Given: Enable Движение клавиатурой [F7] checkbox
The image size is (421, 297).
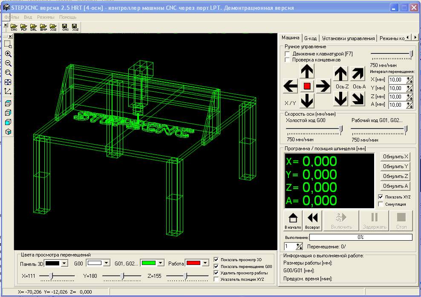Looking at the screenshot, I should tap(287, 54).
